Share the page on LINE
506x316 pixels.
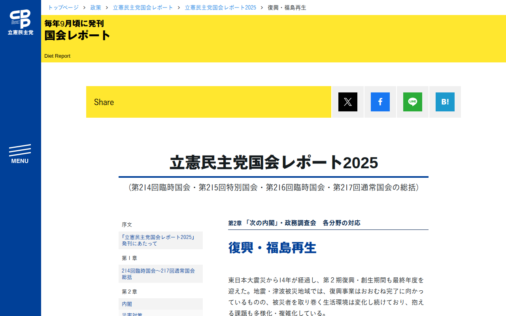(413, 102)
